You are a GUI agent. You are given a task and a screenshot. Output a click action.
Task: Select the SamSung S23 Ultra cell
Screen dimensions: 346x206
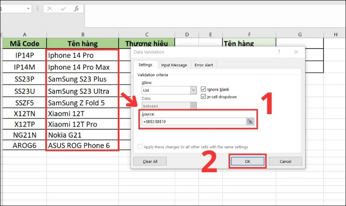tap(83, 91)
